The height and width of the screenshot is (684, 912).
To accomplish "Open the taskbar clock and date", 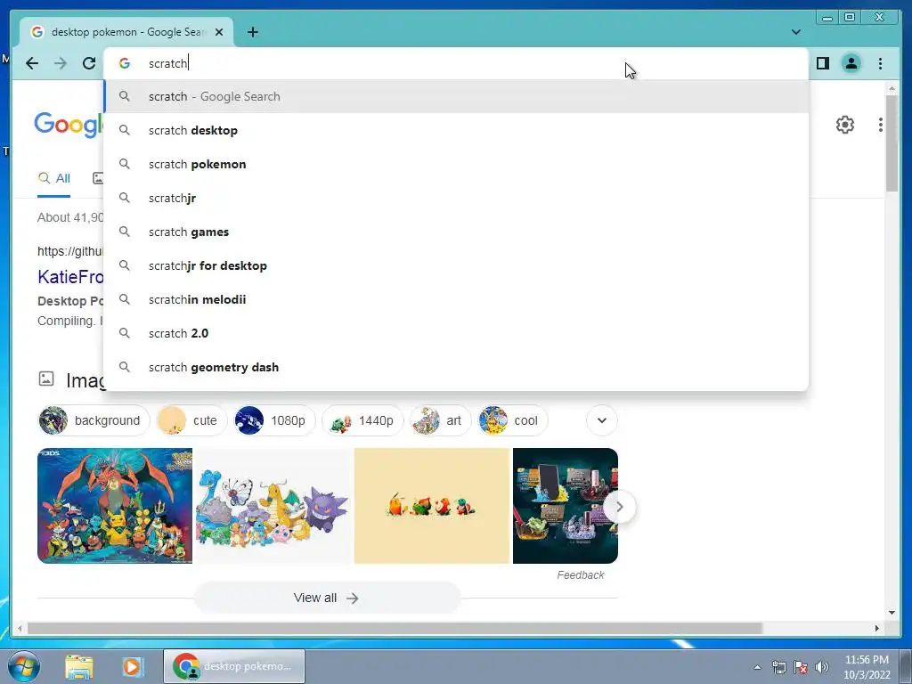I will (x=867, y=667).
